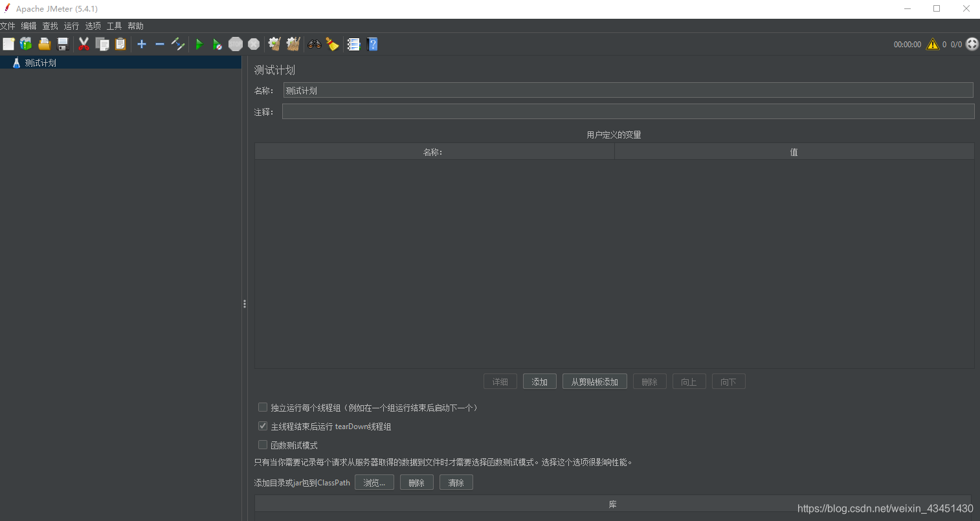Open the Function Helper list icon
The image size is (980, 521).
[x=353, y=44]
